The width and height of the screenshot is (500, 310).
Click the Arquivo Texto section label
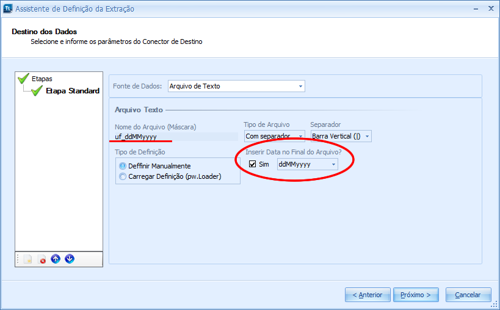click(x=139, y=110)
